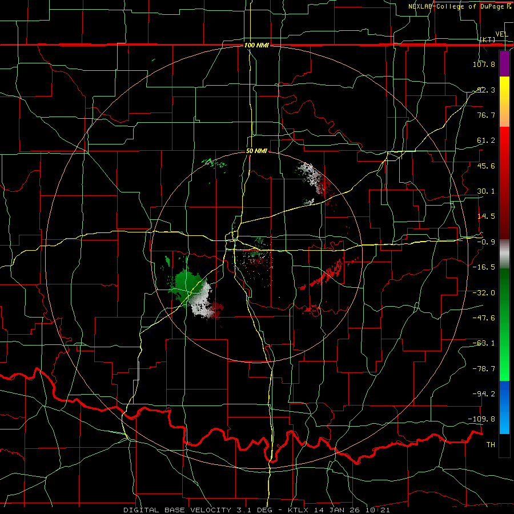Click the -16.5 legend value
The width and height of the screenshot is (514, 514).
tap(484, 267)
